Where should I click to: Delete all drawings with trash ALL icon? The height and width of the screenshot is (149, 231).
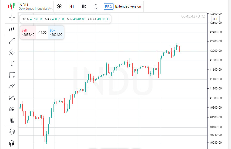[12, 120]
